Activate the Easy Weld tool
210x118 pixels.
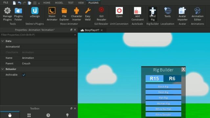[88, 14]
